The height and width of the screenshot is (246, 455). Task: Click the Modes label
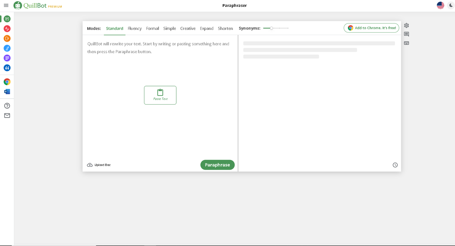tap(94, 28)
